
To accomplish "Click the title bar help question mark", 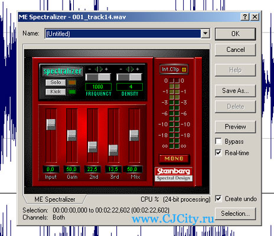I will [245, 17].
